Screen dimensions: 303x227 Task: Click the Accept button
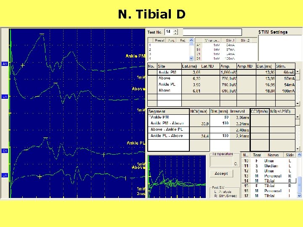tap(221, 173)
